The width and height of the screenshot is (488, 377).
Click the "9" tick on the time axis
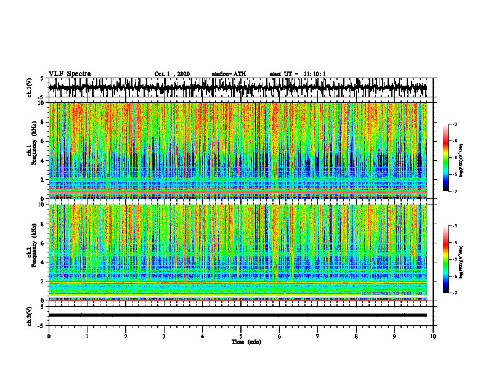click(x=394, y=336)
